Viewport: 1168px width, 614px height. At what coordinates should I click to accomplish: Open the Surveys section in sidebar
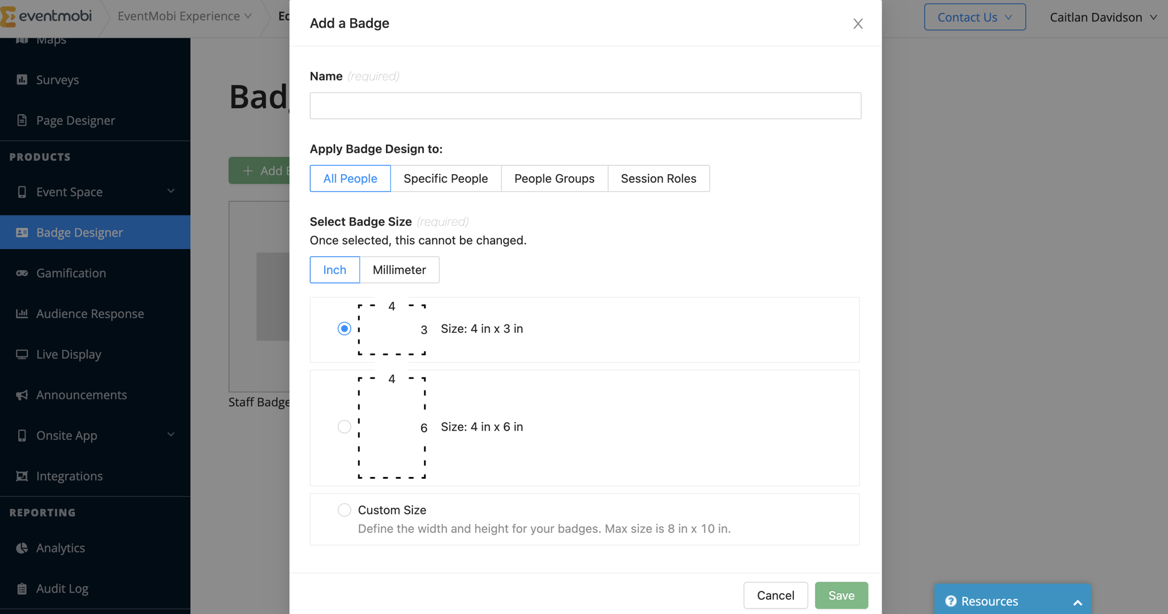click(x=57, y=79)
